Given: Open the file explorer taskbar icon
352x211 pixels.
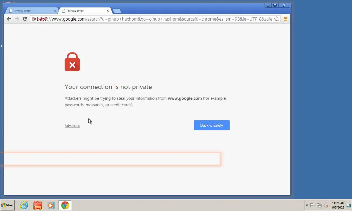Looking at the screenshot, I should coord(38,205).
